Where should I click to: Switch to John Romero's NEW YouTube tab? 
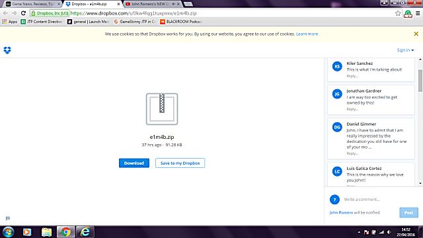point(153,4)
